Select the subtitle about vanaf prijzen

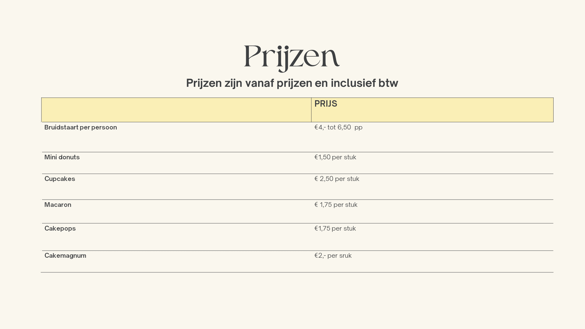(x=292, y=83)
